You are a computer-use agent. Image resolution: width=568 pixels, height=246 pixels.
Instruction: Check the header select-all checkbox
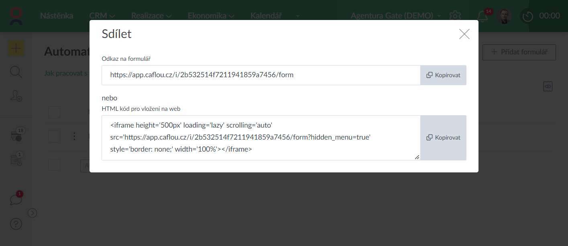[x=54, y=112]
